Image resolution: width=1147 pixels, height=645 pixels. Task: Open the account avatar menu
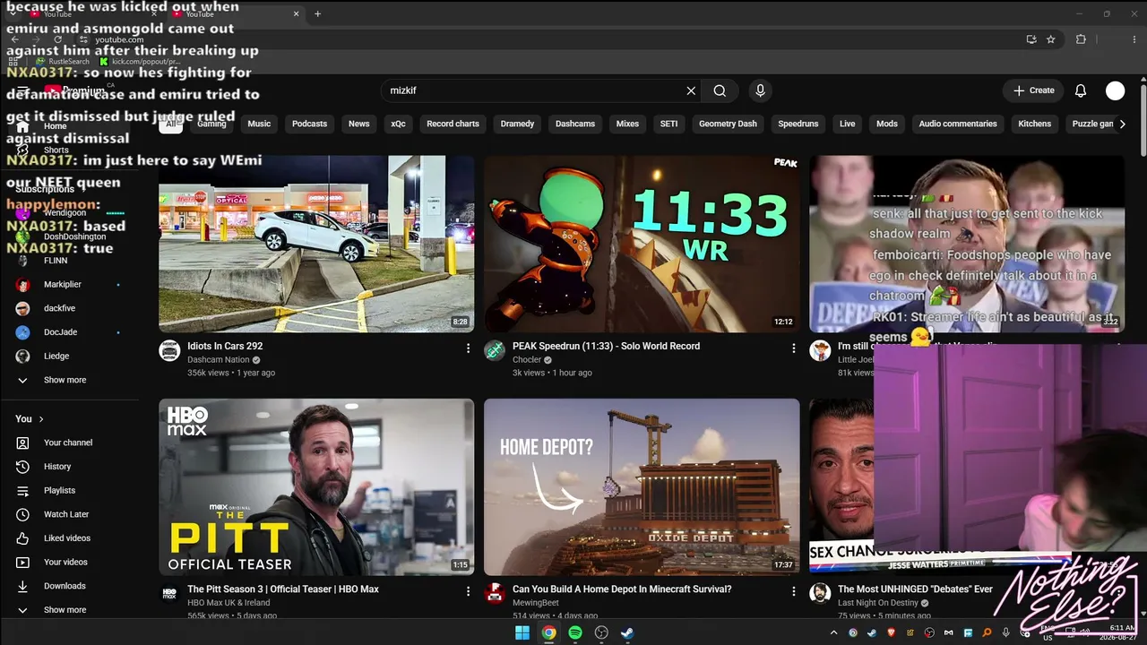coord(1115,90)
